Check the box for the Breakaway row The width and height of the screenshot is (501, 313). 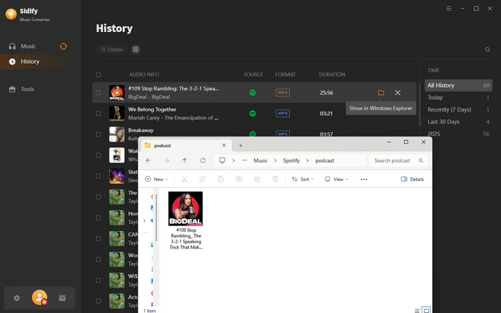click(98, 134)
